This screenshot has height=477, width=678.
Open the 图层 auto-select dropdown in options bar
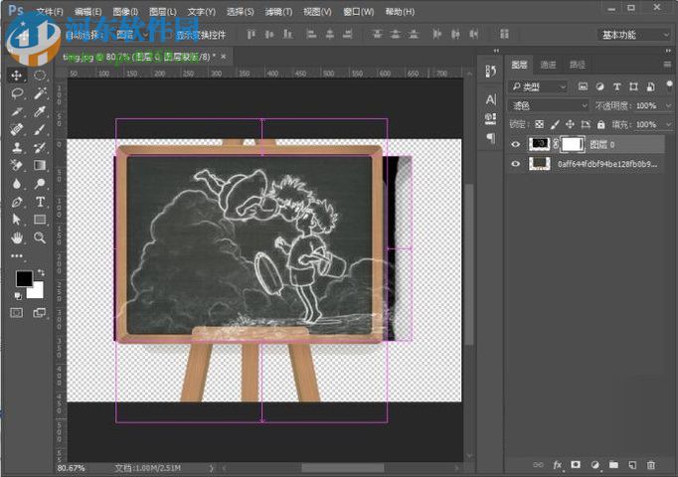(132, 35)
